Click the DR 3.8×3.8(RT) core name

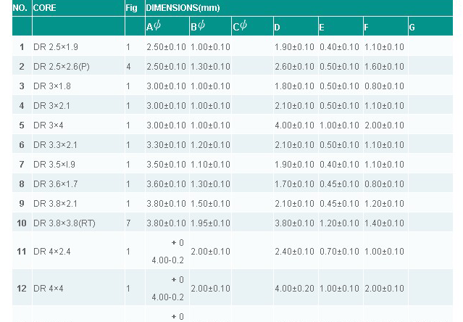coord(64,223)
